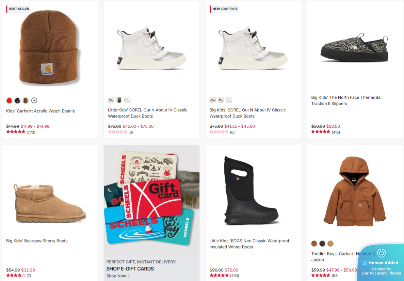
Task: Click the home icon on the blue badge
Action: point(382,253)
